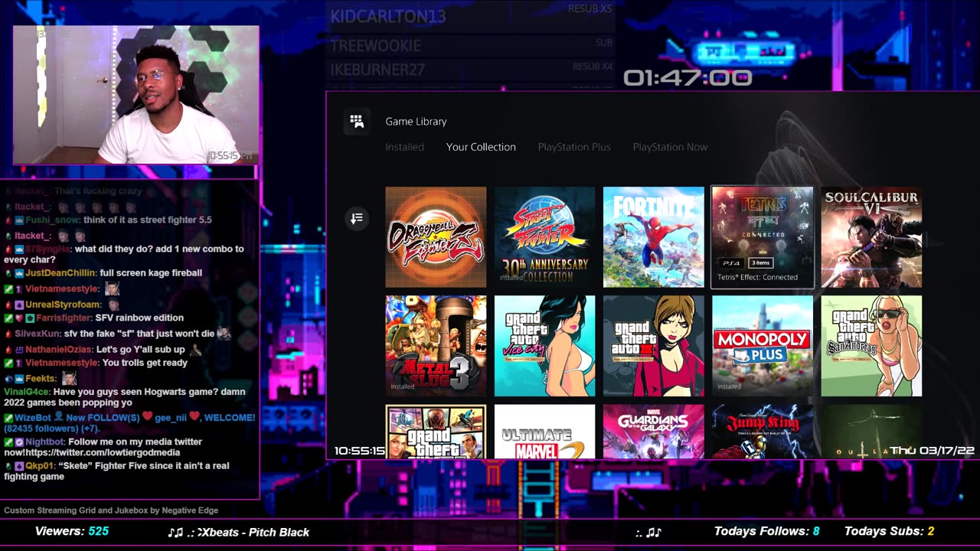Open the lowtiergodmedia twitter link
This screenshot has height=551, width=980.
point(103,453)
